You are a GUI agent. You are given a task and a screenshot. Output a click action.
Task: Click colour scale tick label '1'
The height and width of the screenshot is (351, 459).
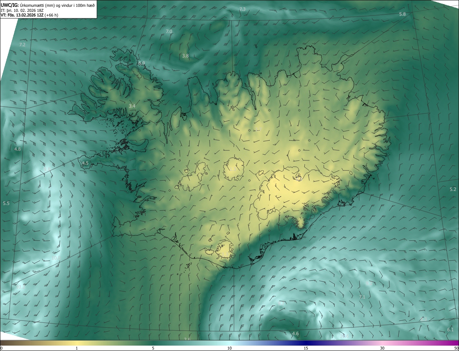coord(77,348)
